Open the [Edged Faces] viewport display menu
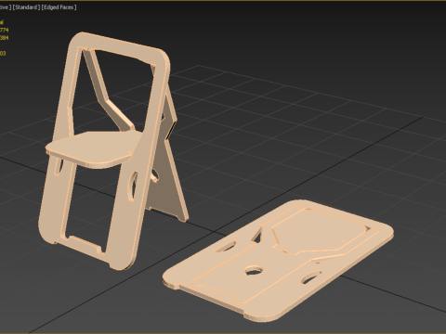Screen dimensions: 446x334 click(x=59, y=7)
